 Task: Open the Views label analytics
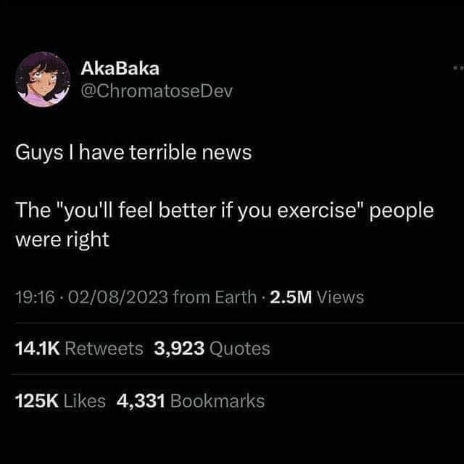[x=340, y=297]
